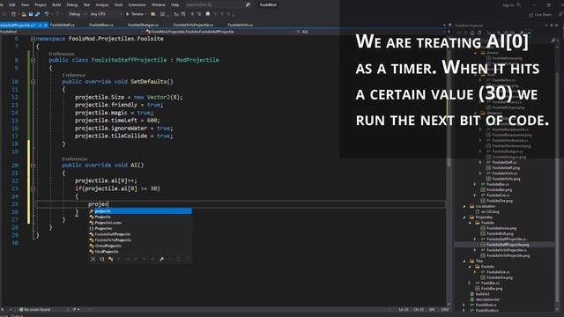Collapse the if block at line 23
Image resolution: width=564 pixels, height=317 pixels.
click(x=33, y=188)
